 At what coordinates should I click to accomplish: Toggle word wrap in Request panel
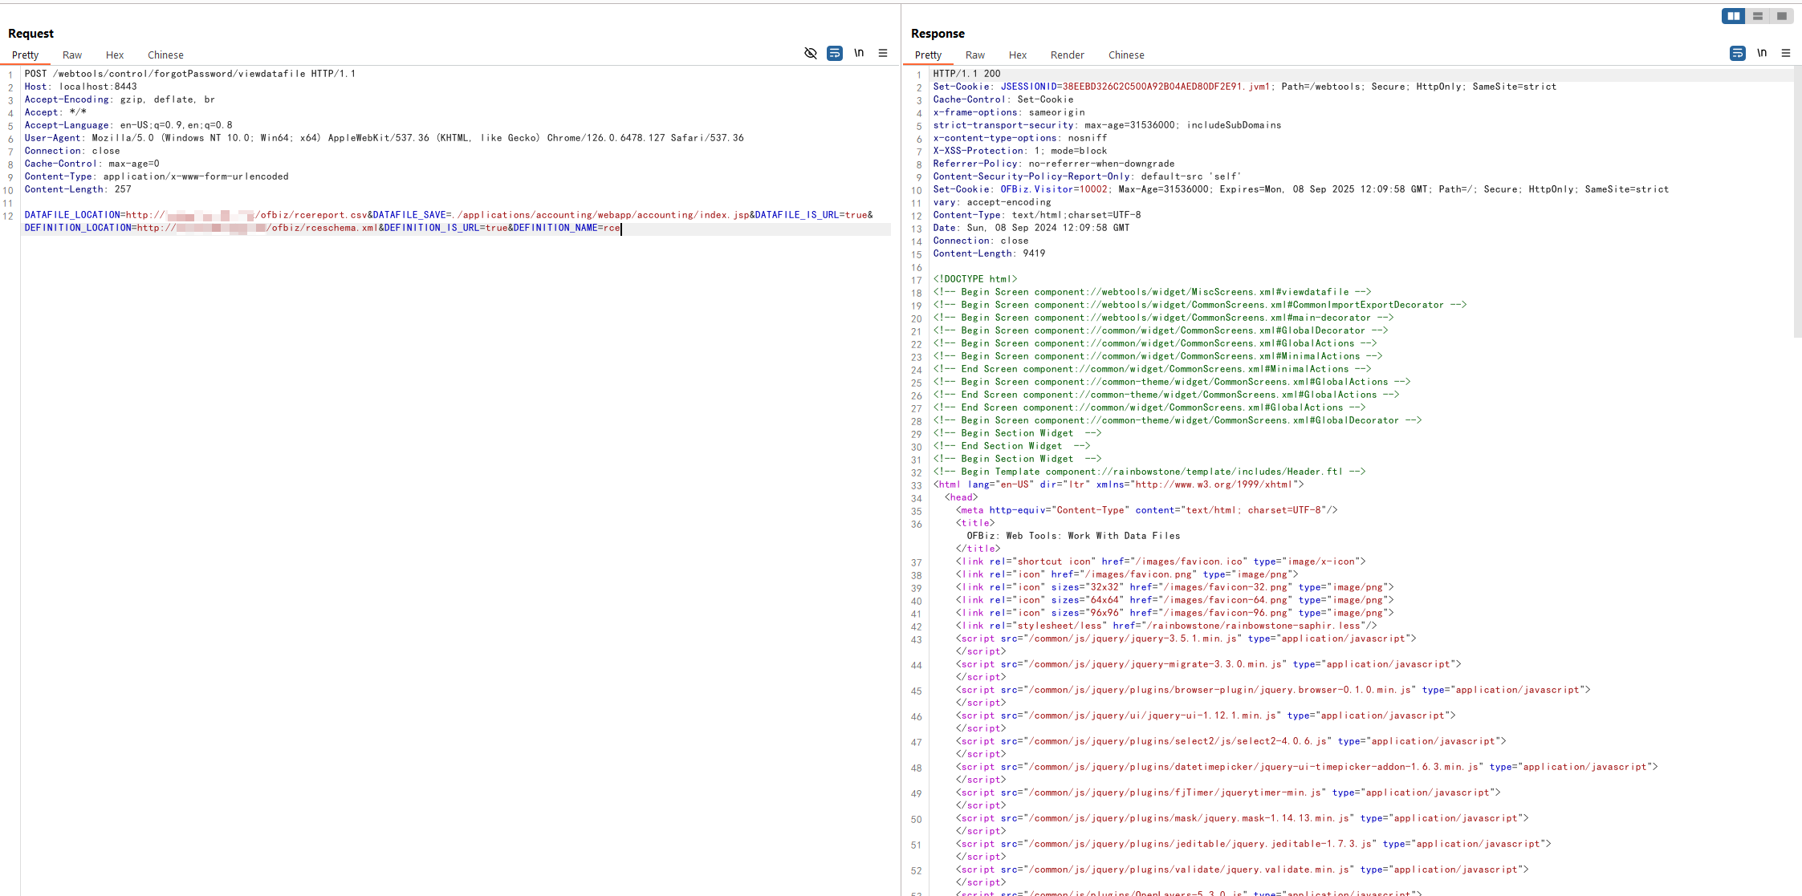click(x=835, y=53)
